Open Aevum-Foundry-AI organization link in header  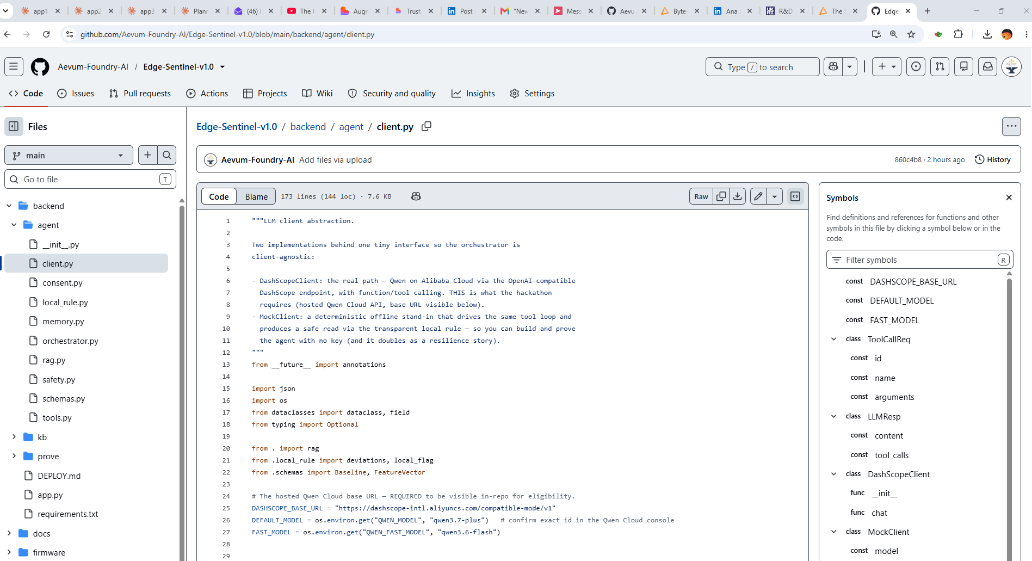point(93,66)
